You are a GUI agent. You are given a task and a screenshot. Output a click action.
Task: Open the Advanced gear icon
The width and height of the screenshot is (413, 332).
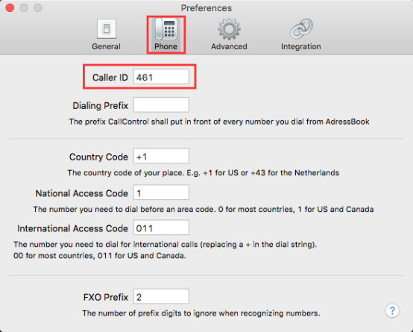[229, 29]
